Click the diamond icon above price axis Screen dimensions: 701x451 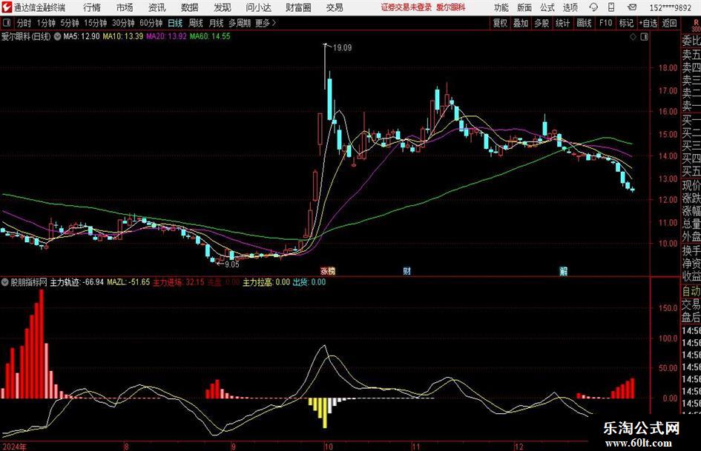pyautogui.click(x=633, y=37)
